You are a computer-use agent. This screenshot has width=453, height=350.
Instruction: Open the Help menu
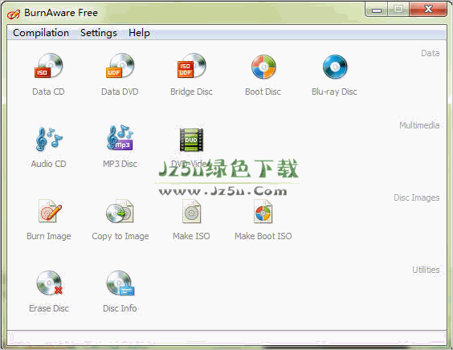pos(139,33)
